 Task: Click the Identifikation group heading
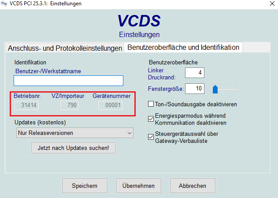(x=30, y=63)
